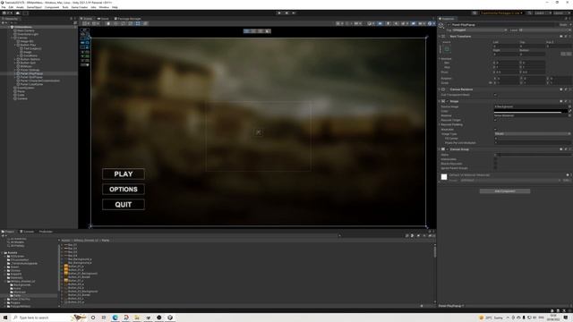573x322 pixels.
Task: Click the Image Color swatch
Action: pyautogui.click(x=531, y=111)
